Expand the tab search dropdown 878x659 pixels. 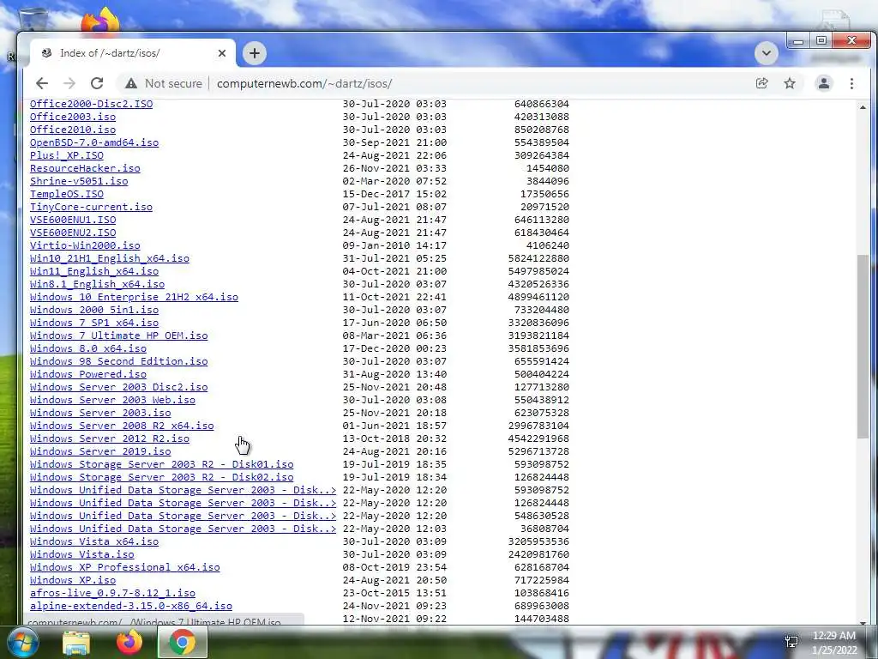[767, 53]
